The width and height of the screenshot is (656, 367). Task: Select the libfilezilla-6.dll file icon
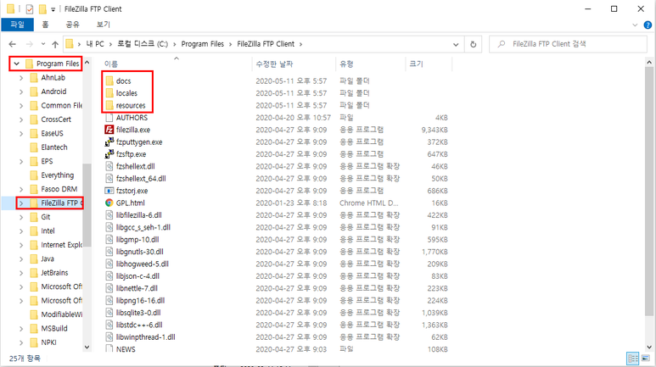[x=109, y=214]
